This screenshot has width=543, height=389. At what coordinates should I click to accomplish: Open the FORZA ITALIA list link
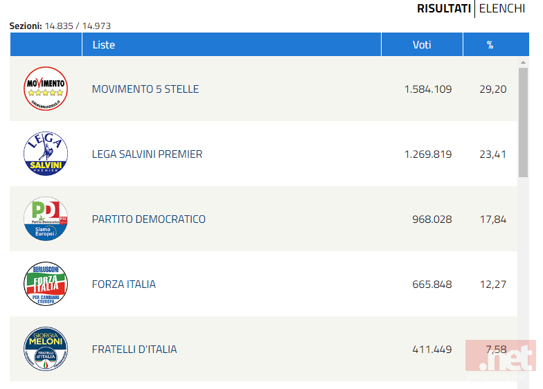click(123, 284)
